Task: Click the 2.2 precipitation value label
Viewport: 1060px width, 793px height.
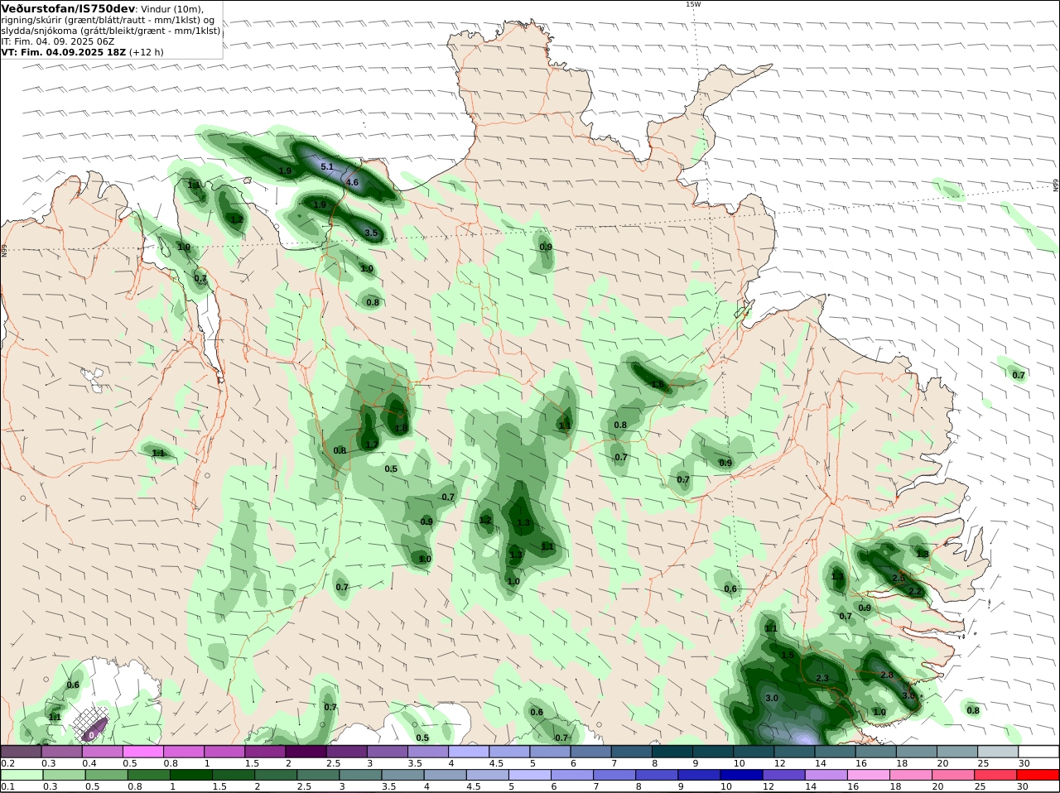Action: coord(916,591)
